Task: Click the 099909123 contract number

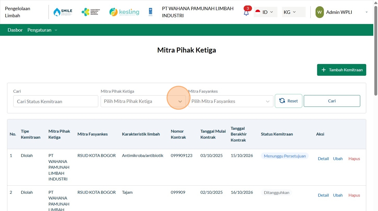Action: click(182, 155)
